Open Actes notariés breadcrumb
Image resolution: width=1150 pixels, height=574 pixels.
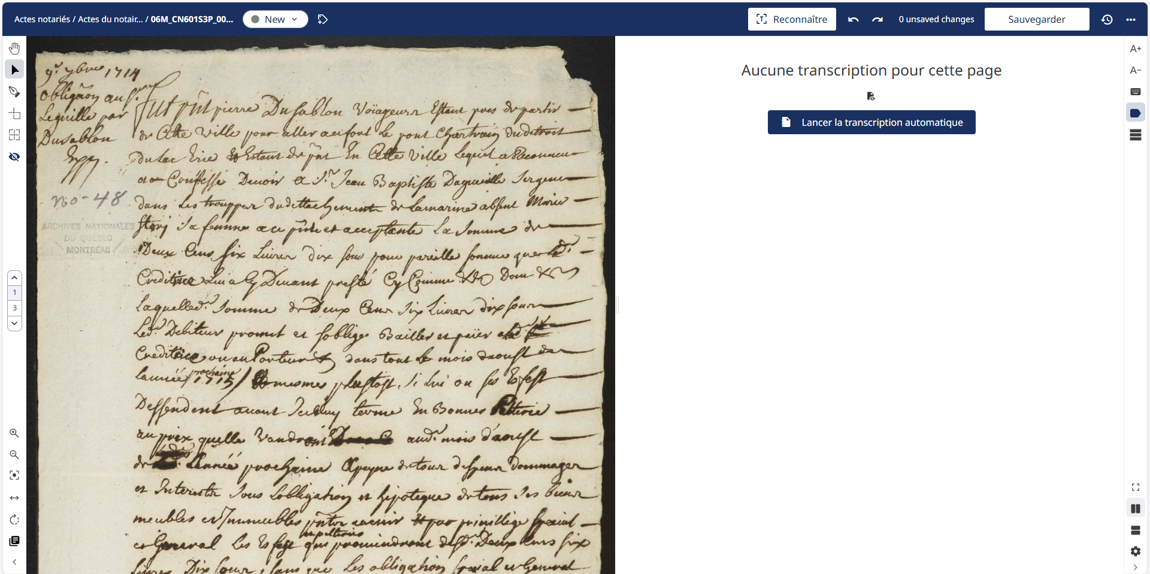pyautogui.click(x=42, y=19)
